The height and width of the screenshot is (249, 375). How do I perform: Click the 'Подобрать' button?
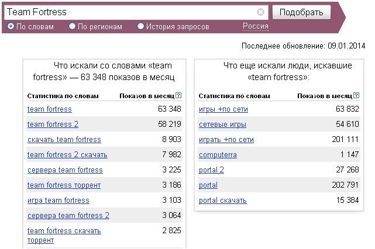point(301,12)
